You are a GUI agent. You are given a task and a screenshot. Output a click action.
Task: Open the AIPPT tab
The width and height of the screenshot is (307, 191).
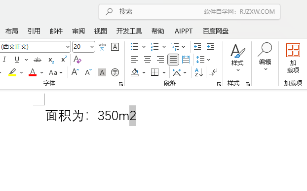(x=184, y=31)
